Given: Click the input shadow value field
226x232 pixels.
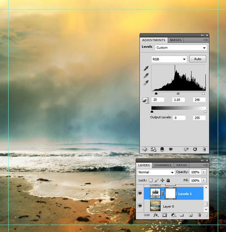Looking at the screenshot, I should click(x=158, y=99).
